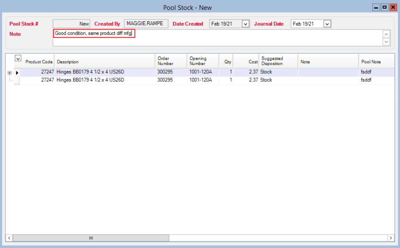
Task: Minimize the Pool Stock window
Action: pos(376,7)
